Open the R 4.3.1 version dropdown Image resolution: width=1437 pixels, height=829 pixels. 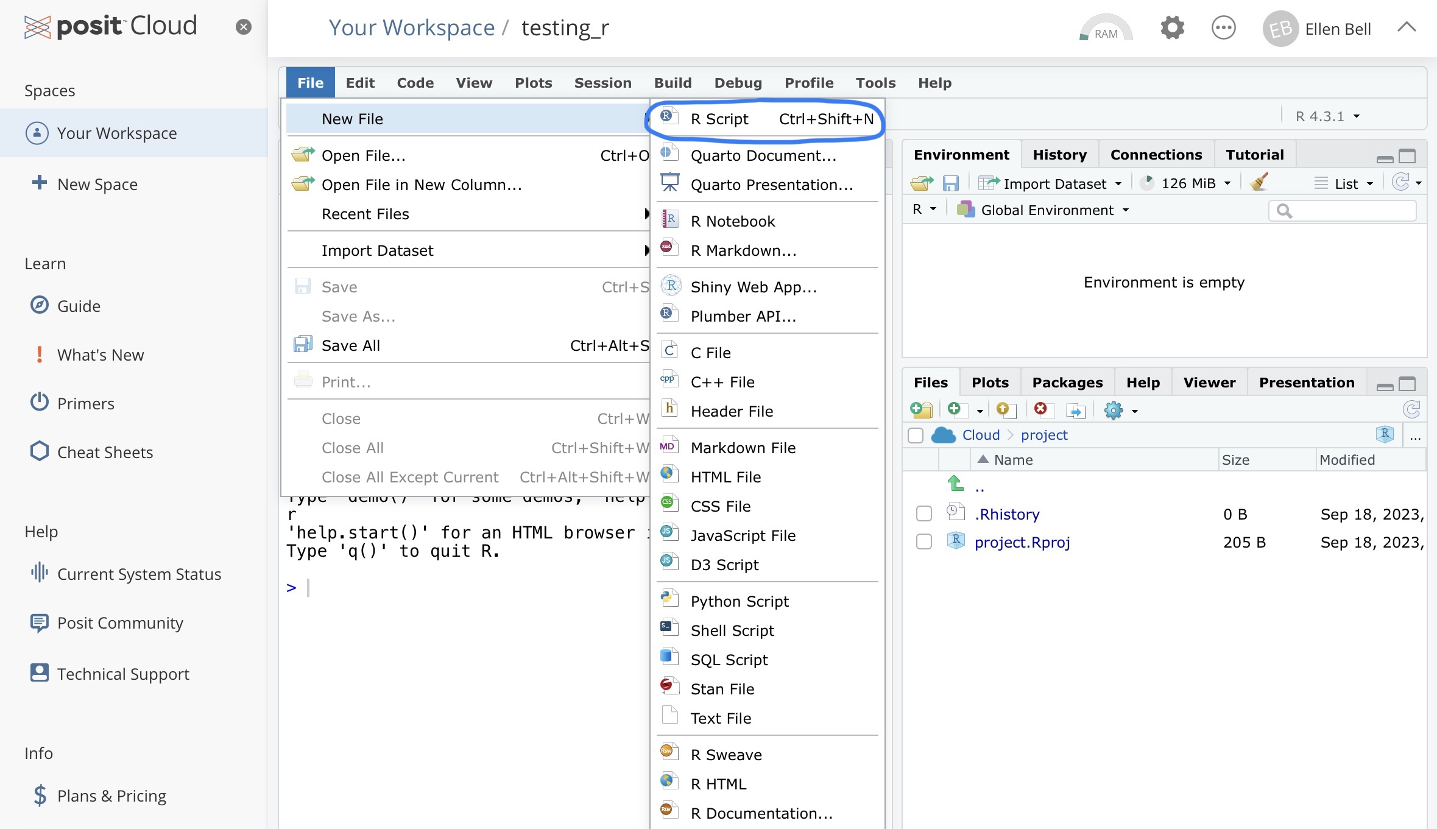[x=1327, y=116]
